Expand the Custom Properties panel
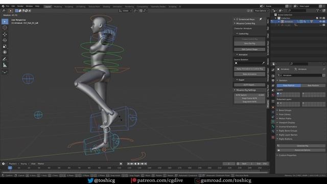Image resolution: width=327 pixels, height=184 pixels. tap(287, 155)
